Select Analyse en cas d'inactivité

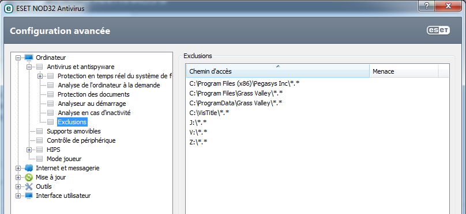[x=94, y=113]
